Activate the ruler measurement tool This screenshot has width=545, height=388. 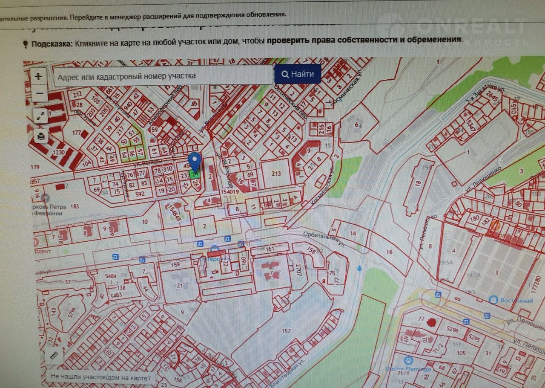(54, 356)
